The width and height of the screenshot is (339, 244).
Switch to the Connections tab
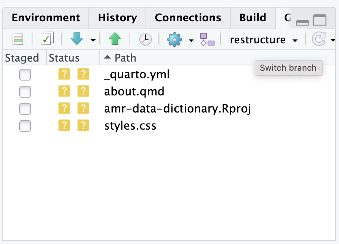pyautogui.click(x=188, y=18)
